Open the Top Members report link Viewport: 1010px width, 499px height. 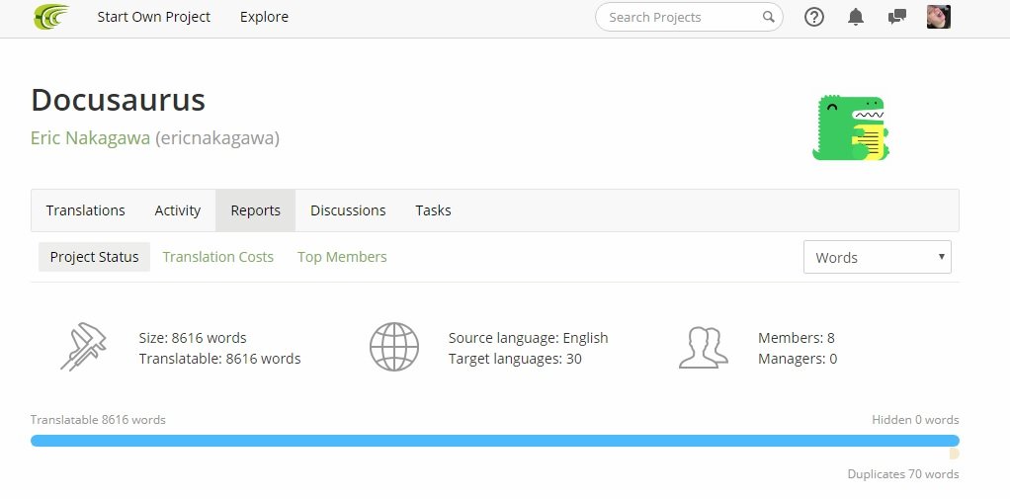pos(342,257)
